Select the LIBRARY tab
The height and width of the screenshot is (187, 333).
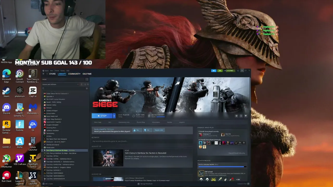[62, 74]
